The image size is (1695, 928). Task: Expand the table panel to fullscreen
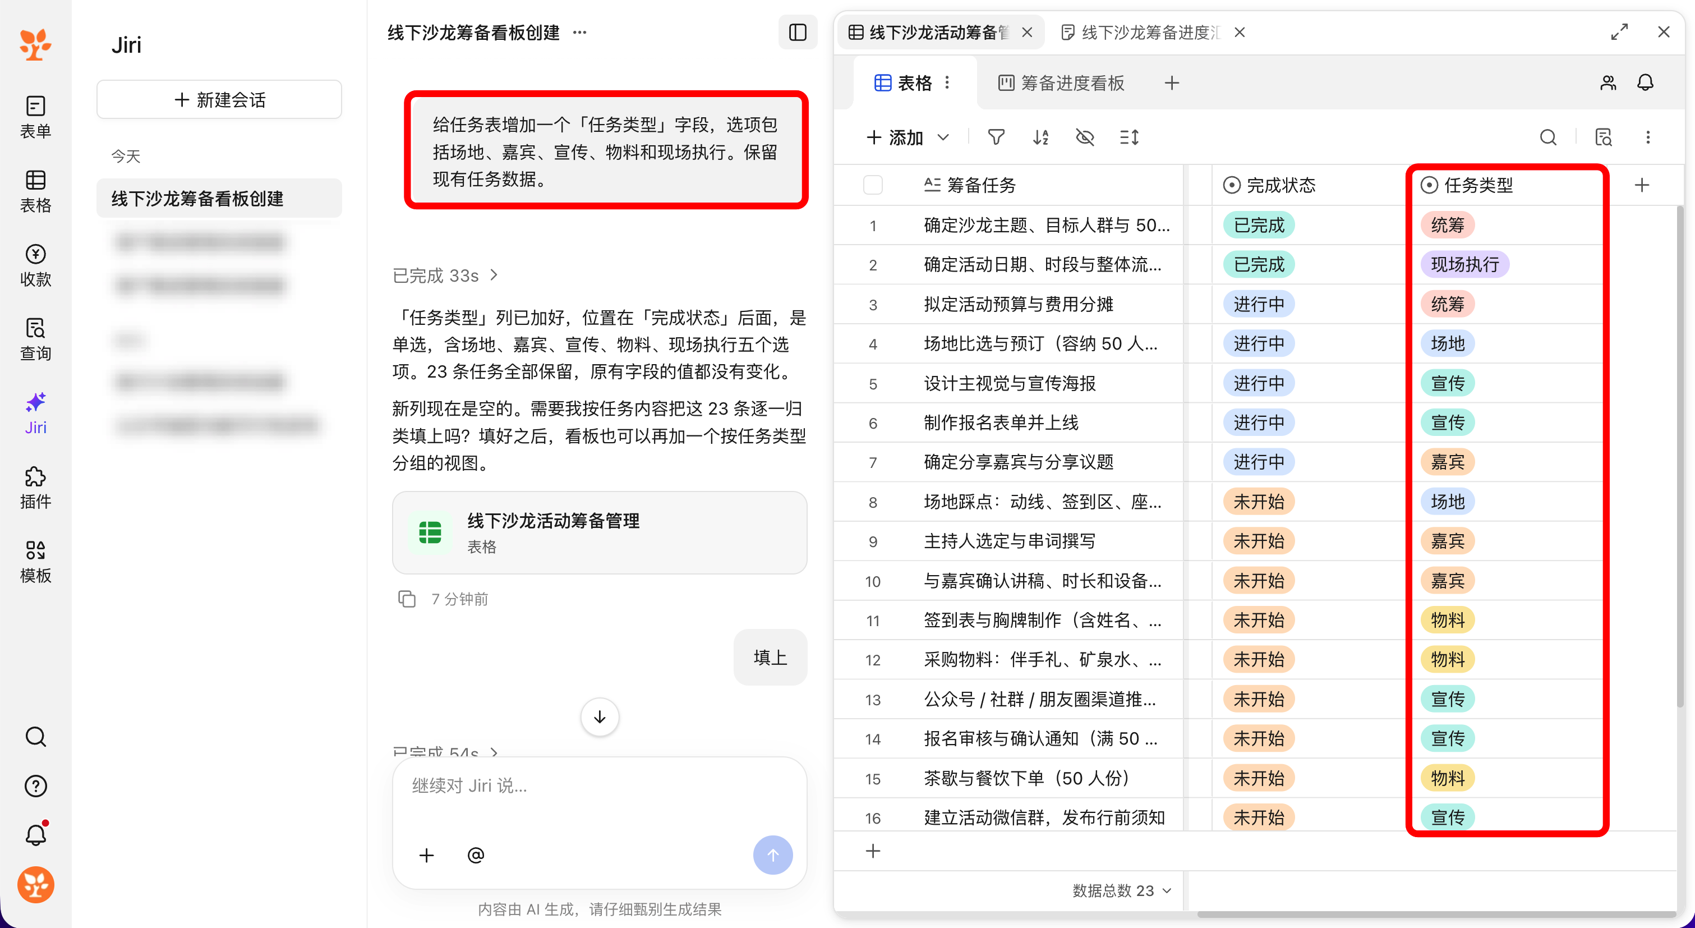pyautogui.click(x=1619, y=31)
